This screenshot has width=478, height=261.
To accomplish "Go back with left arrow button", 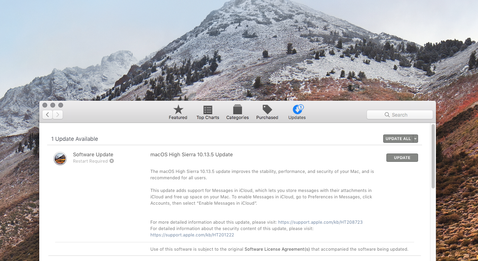I will [x=48, y=115].
